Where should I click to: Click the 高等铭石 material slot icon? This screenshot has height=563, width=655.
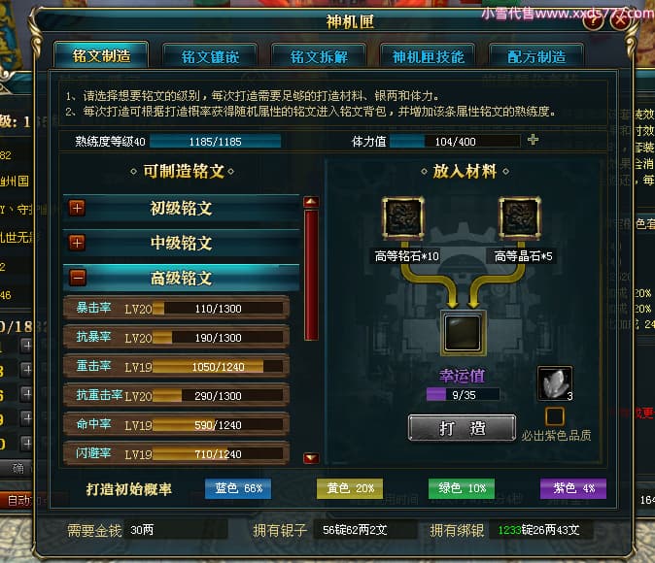coord(403,217)
